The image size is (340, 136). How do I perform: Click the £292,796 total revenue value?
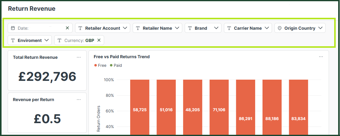pos(47,76)
